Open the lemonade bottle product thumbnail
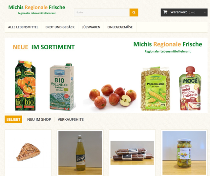This screenshot has height=176, width=210. pyautogui.click(x=80, y=153)
